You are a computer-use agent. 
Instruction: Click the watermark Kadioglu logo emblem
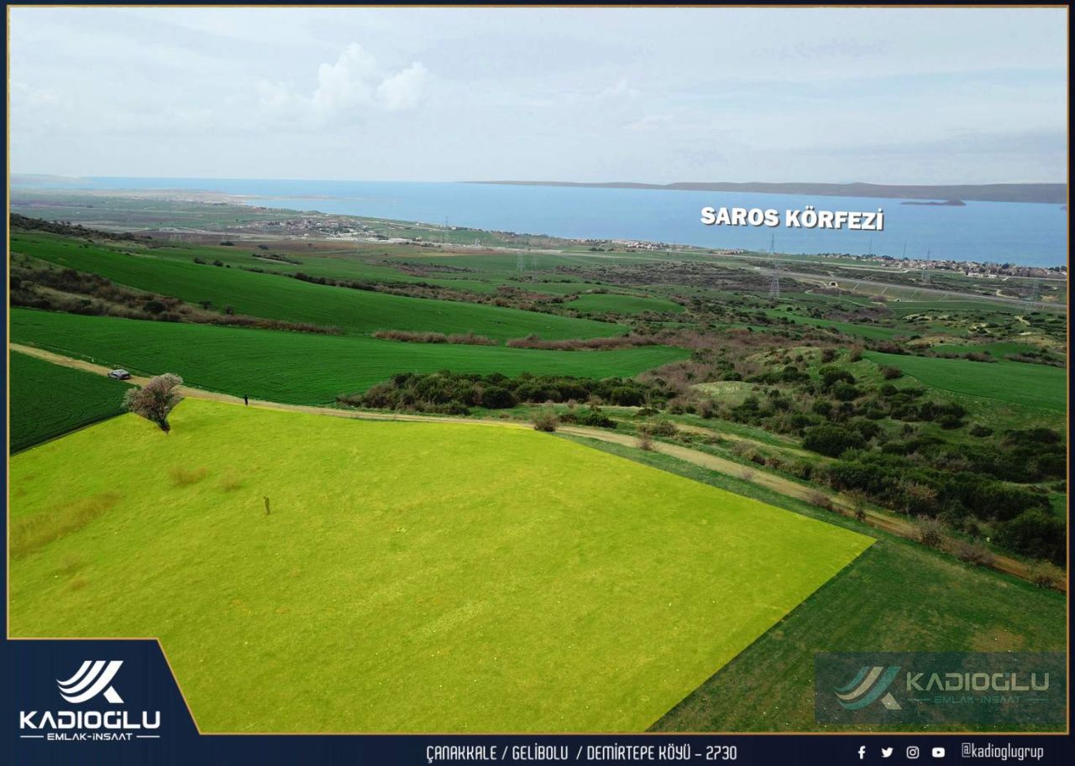(x=868, y=687)
